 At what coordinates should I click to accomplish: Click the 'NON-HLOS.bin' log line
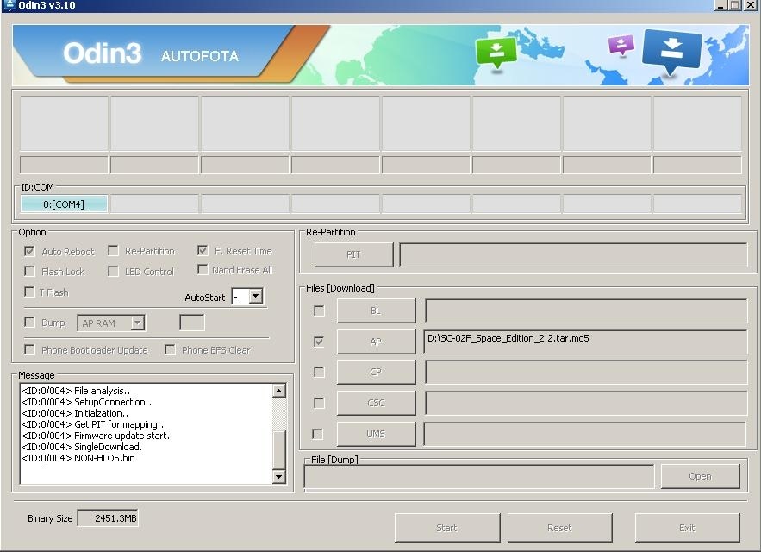point(78,458)
